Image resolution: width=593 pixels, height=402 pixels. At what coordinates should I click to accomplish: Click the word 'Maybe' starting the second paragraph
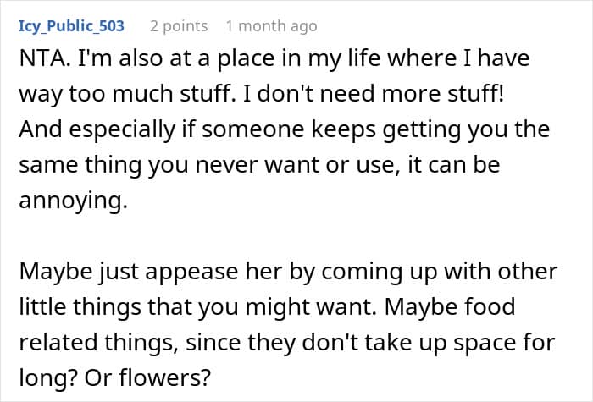pos(49,273)
